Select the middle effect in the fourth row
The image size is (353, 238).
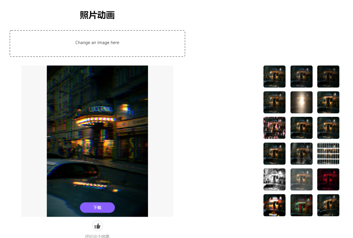(301, 153)
